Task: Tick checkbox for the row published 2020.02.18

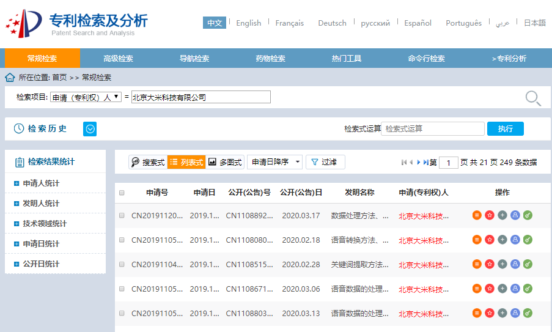Action: tap(122, 240)
